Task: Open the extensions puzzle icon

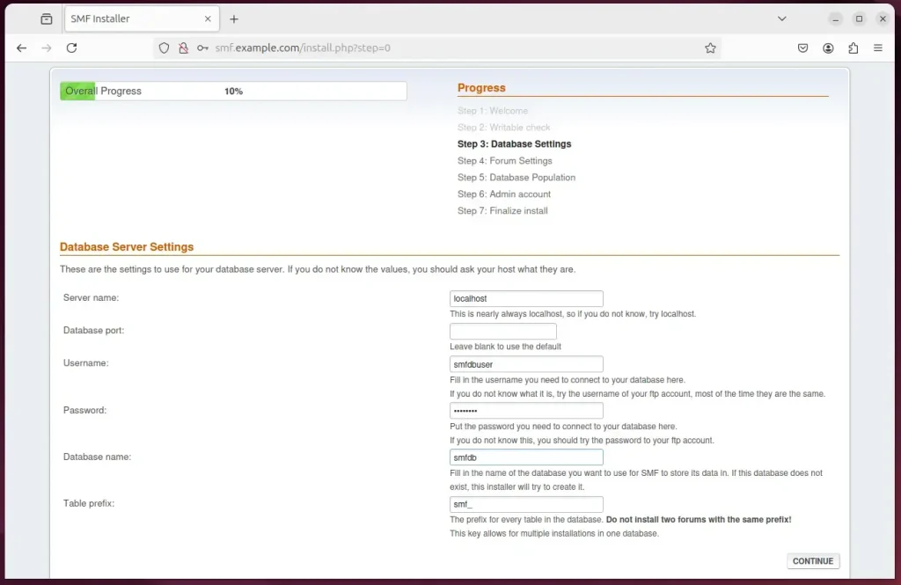Action: point(853,48)
